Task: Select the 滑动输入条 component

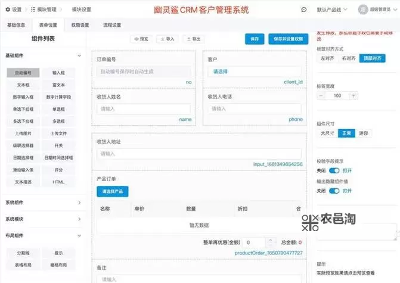Action: pos(23,170)
